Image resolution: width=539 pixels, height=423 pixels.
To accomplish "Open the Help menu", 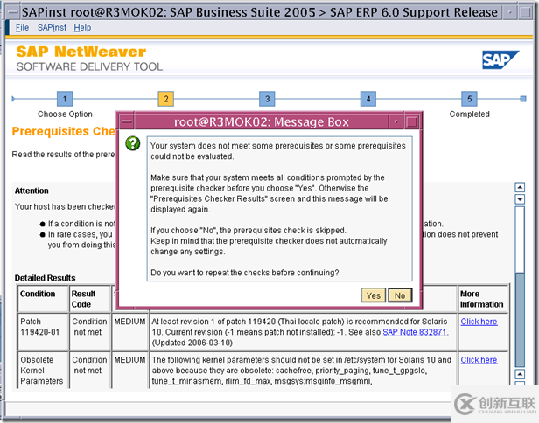I will [x=82, y=27].
